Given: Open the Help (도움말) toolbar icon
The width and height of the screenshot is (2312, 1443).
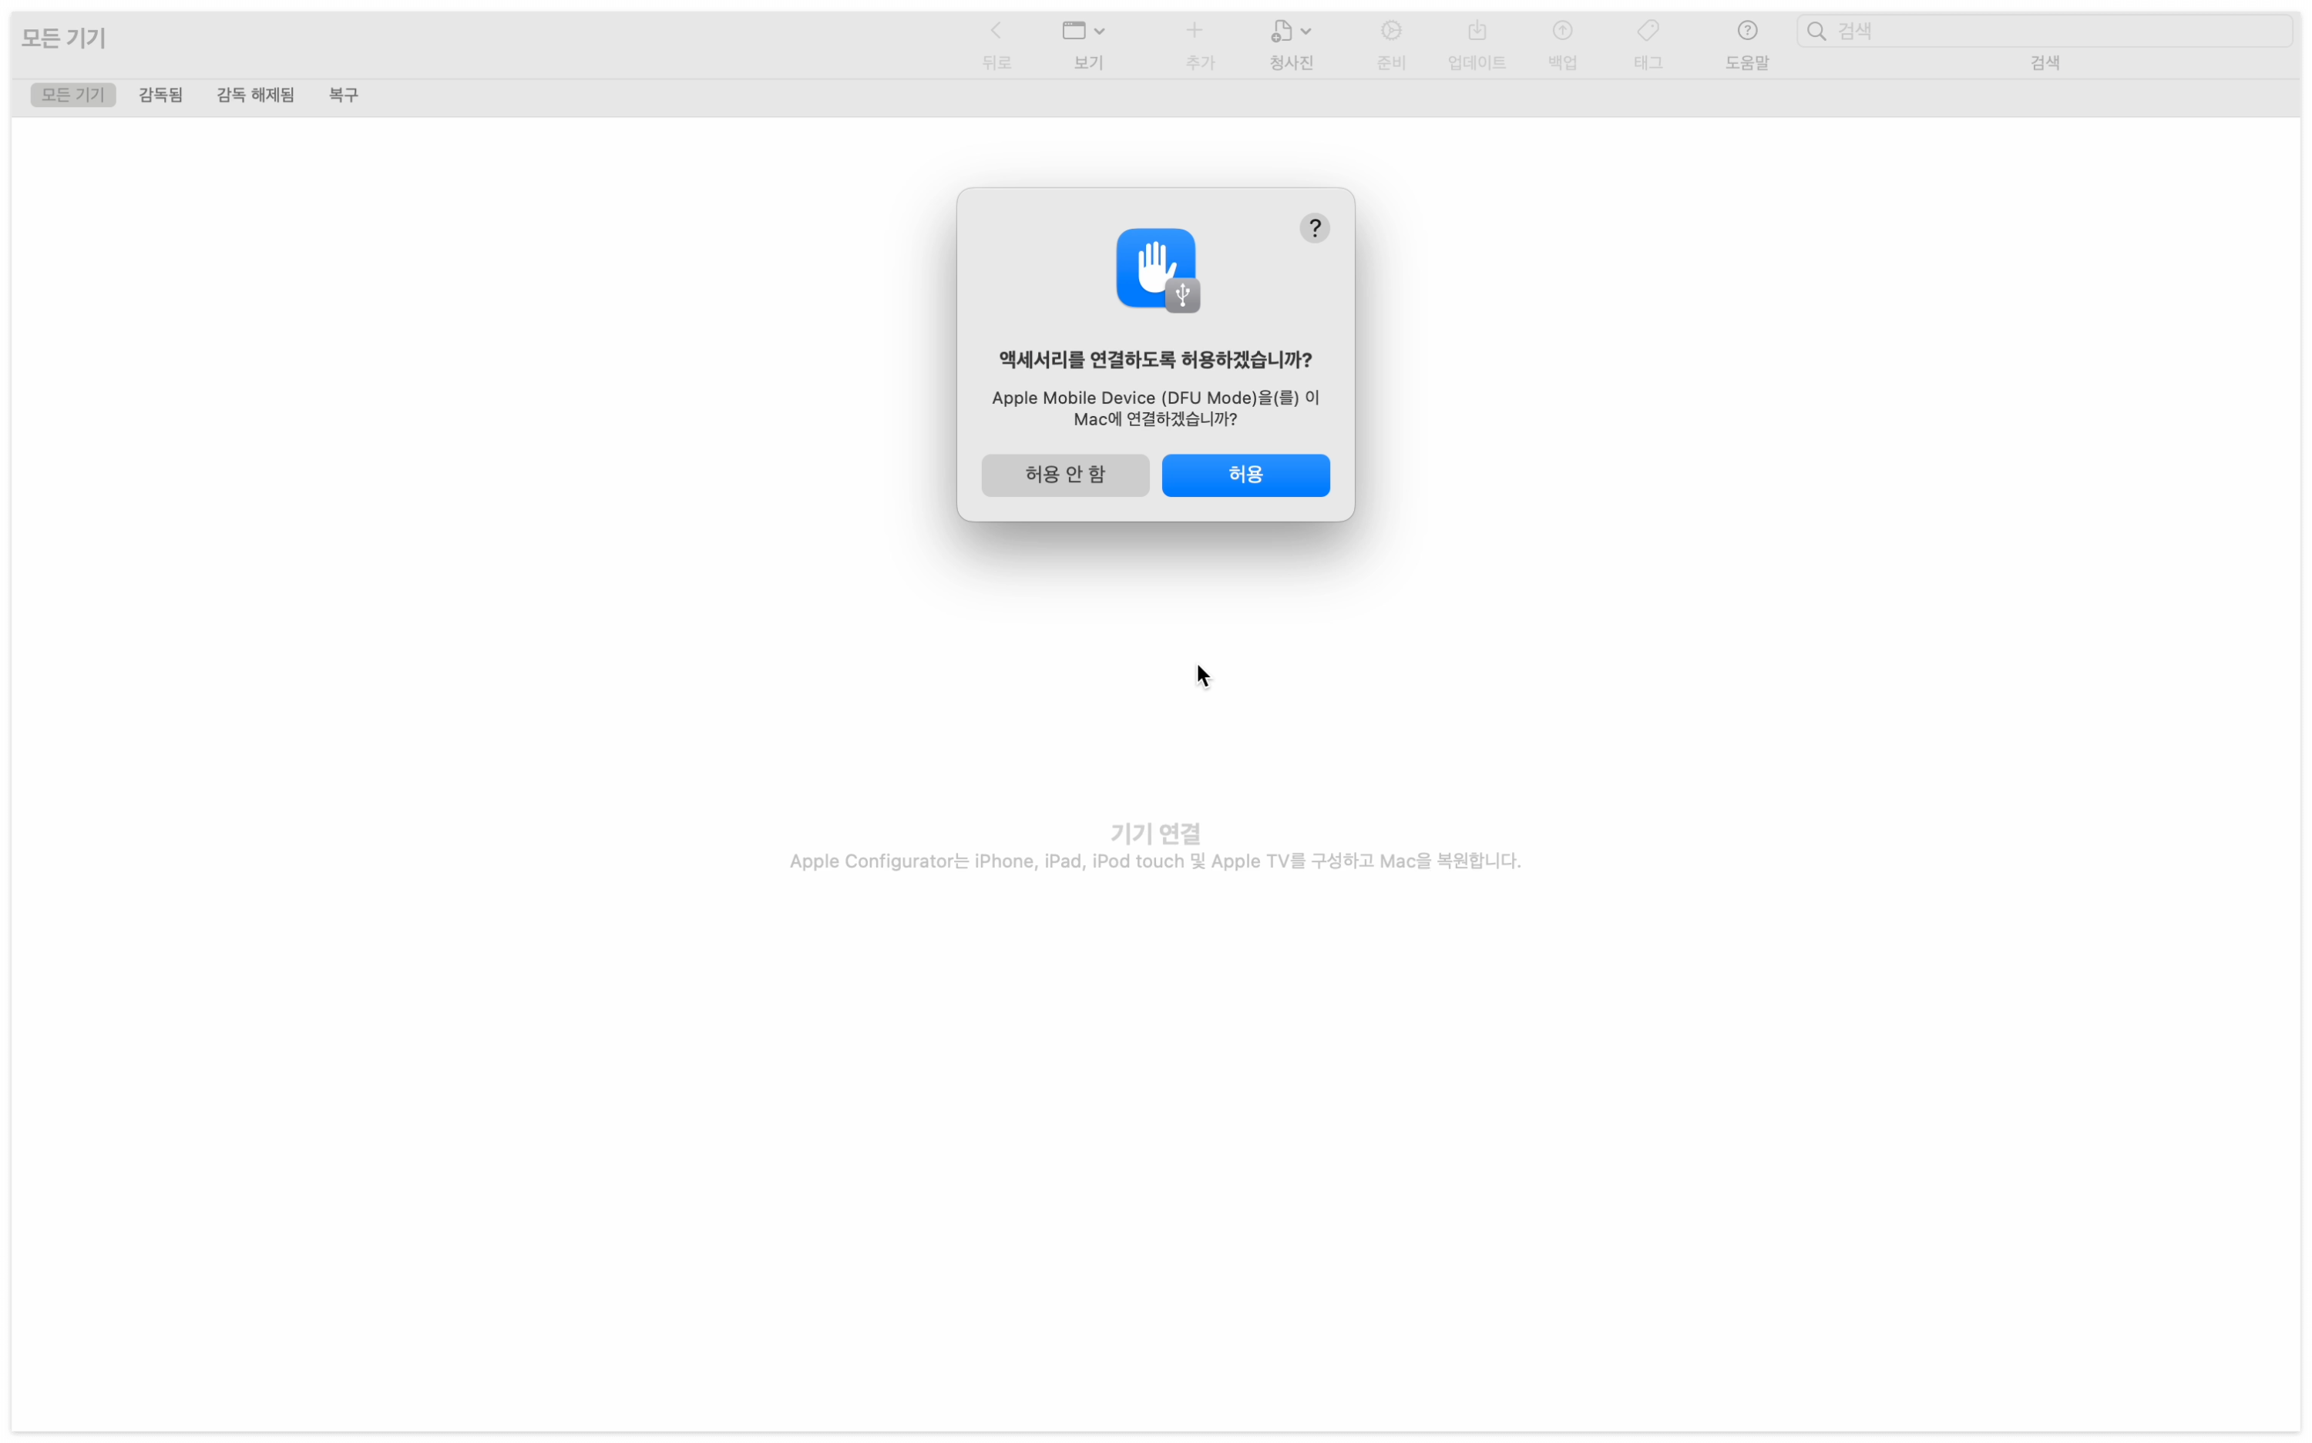Looking at the screenshot, I should pyautogui.click(x=1747, y=31).
